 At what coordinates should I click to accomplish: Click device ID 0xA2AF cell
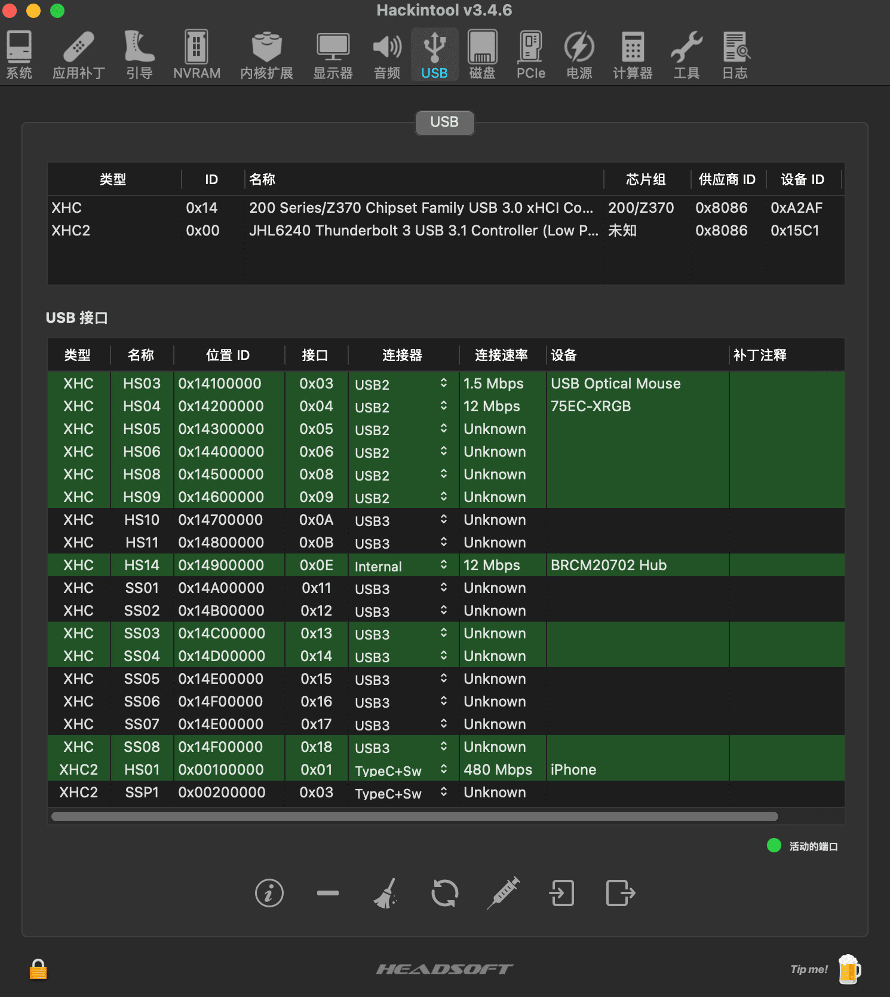[x=796, y=208]
